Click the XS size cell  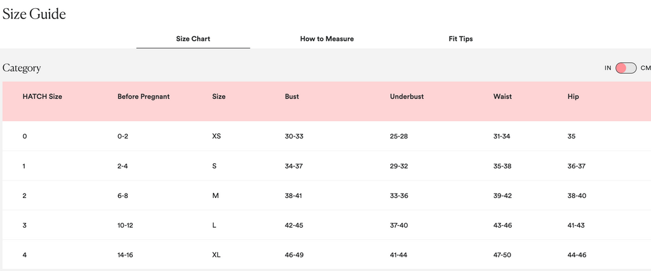[216, 136]
